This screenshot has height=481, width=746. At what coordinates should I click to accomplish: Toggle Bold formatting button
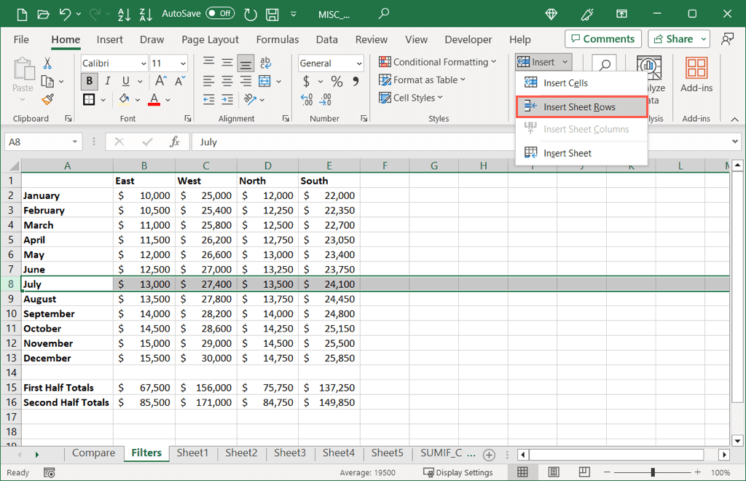90,82
